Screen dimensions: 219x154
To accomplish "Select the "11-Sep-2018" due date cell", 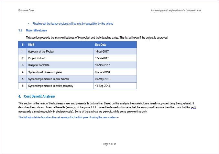I will [x=103, y=86].
